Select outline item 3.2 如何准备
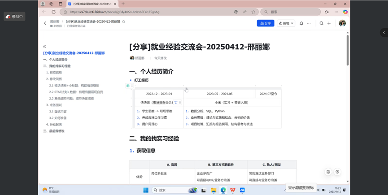The image size is (388, 195). [x=58, y=118]
